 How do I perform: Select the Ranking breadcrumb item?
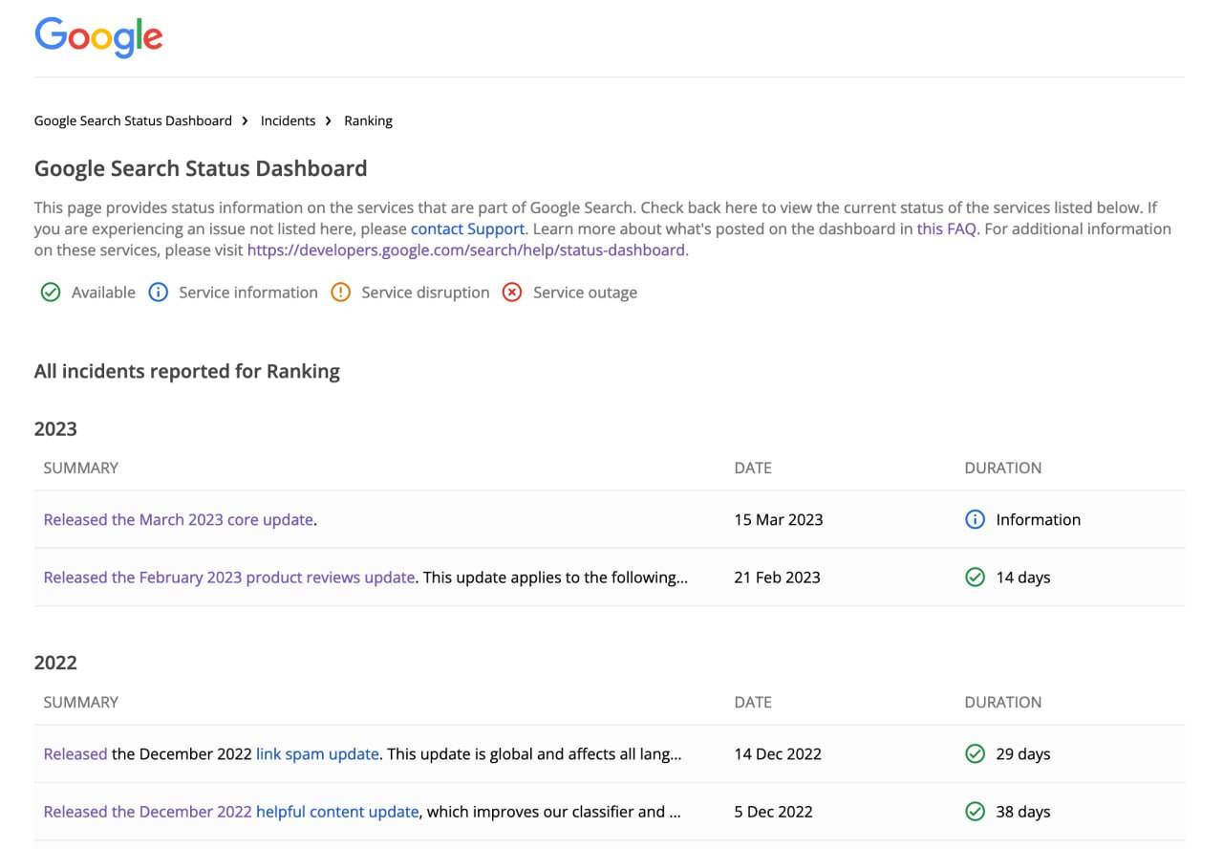click(368, 121)
